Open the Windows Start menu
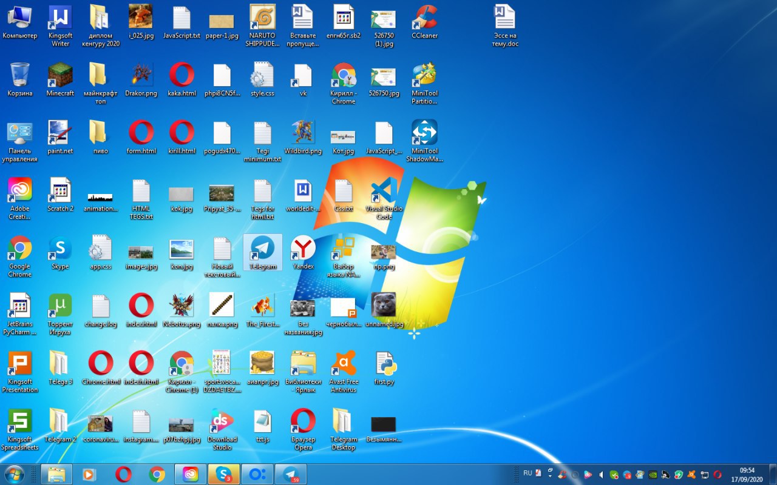 click(x=14, y=473)
